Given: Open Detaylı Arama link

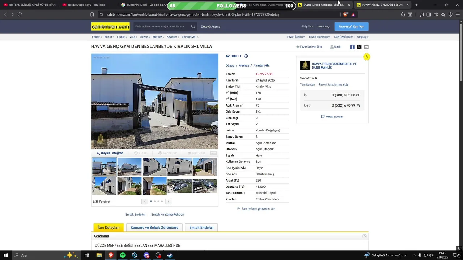Looking at the screenshot, I should (x=211, y=27).
